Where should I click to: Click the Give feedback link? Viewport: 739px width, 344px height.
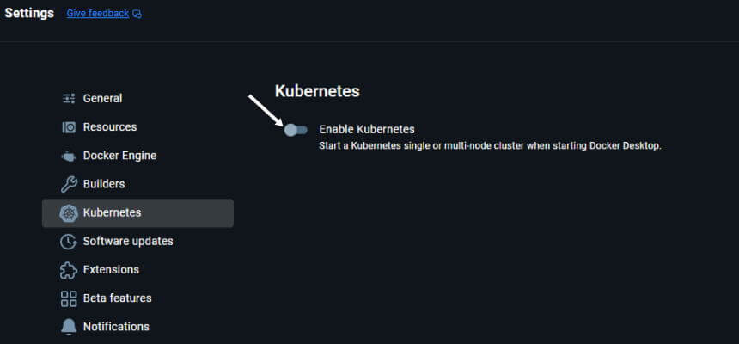tap(98, 14)
